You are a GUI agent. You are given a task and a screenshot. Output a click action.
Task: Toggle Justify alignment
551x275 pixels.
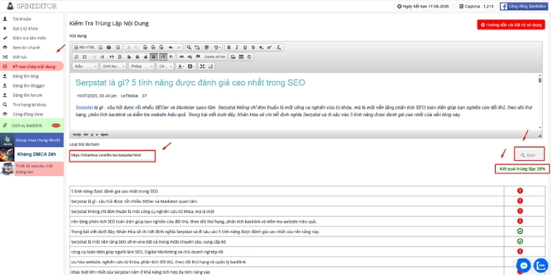click(154, 57)
